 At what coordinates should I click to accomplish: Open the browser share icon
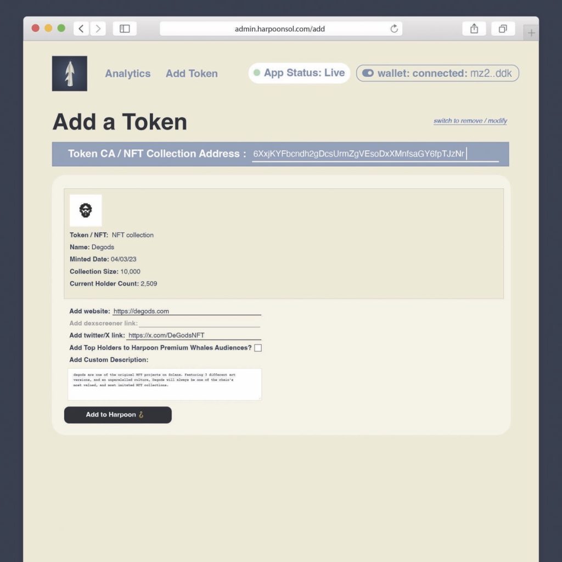click(x=474, y=29)
